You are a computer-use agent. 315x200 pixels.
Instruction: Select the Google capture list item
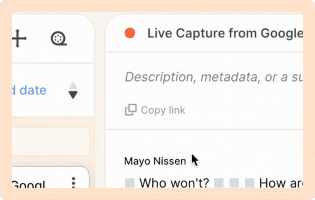click(x=34, y=183)
